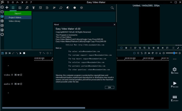Click the film reel sidebar icon
Viewport: 182px width, 111px height.
click(2, 21)
